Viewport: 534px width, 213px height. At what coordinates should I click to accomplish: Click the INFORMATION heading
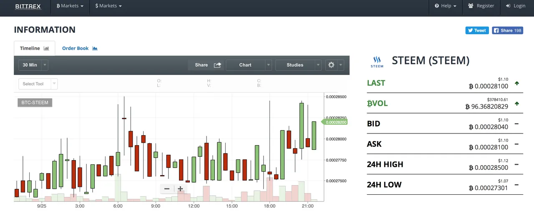[x=45, y=30]
